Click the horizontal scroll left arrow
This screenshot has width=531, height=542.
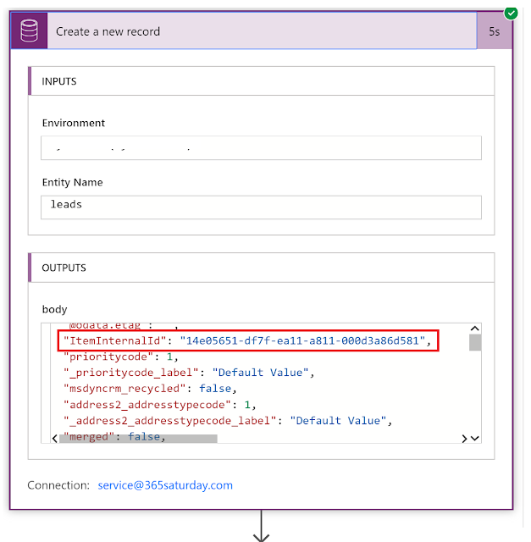pos(54,439)
